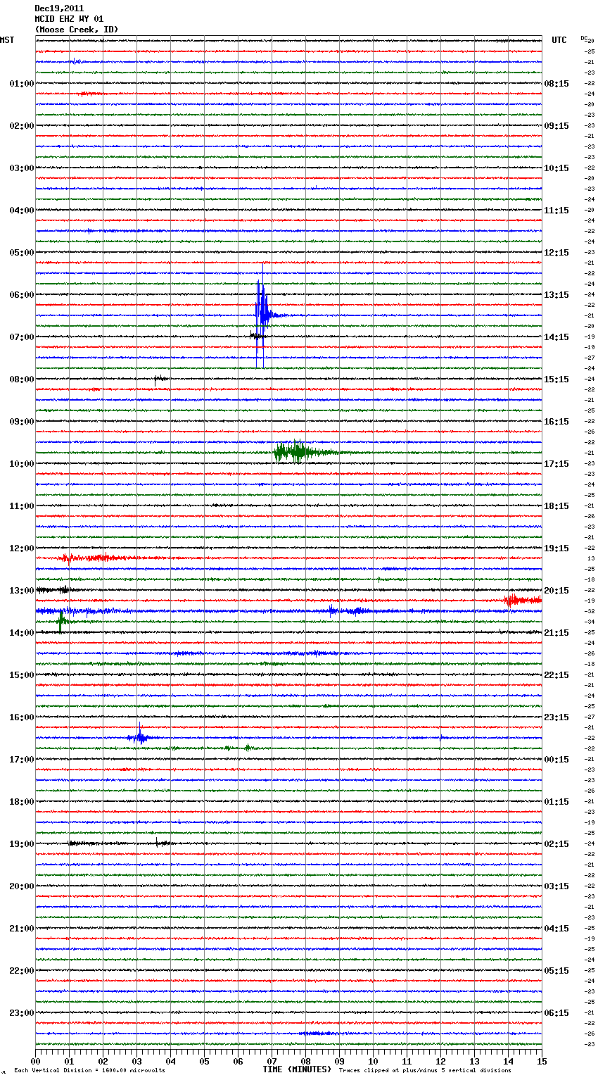Select the 06:00 MST time label
The width and height of the screenshot is (598, 1080).
click(22, 295)
